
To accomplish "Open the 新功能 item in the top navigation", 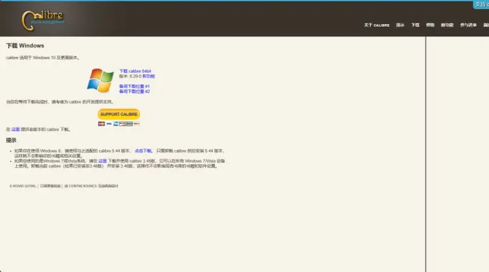I will pyautogui.click(x=447, y=25).
